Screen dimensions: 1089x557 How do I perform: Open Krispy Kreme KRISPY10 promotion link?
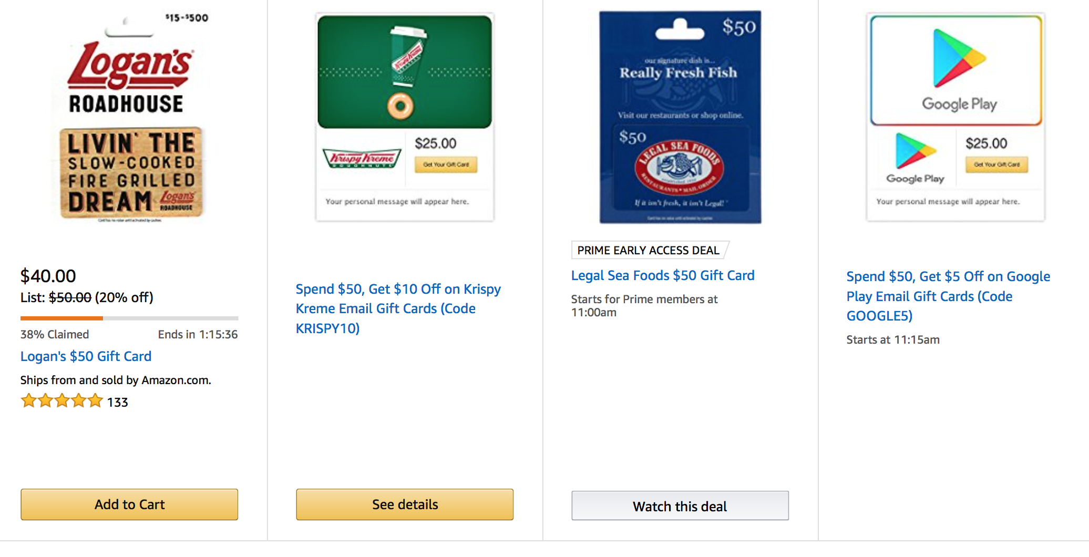tap(398, 308)
